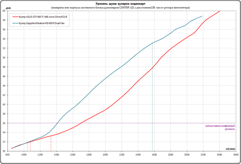Click the chart title "Уровень шума кулеров видеокарт"
241x164 pixels.
click(120, 4)
